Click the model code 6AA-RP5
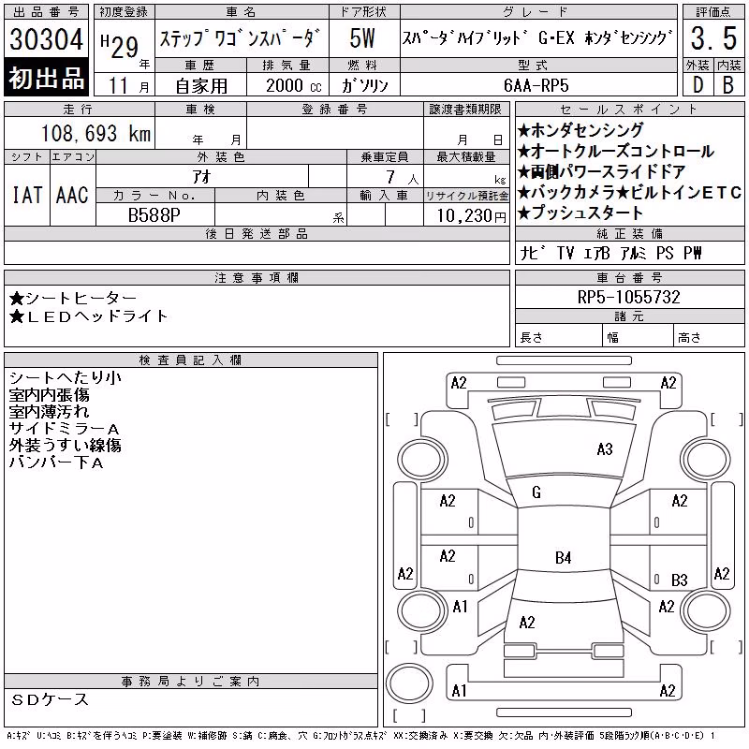The height and width of the screenshot is (749, 749). 536,85
